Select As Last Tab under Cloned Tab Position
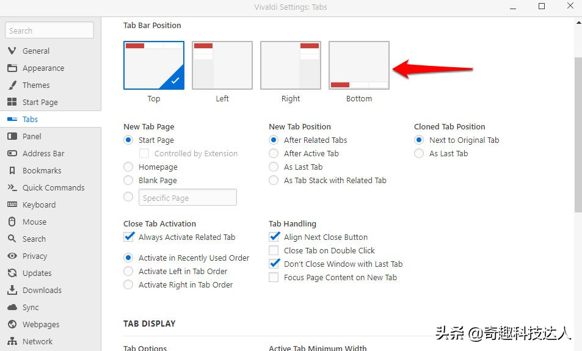 [x=419, y=153]
